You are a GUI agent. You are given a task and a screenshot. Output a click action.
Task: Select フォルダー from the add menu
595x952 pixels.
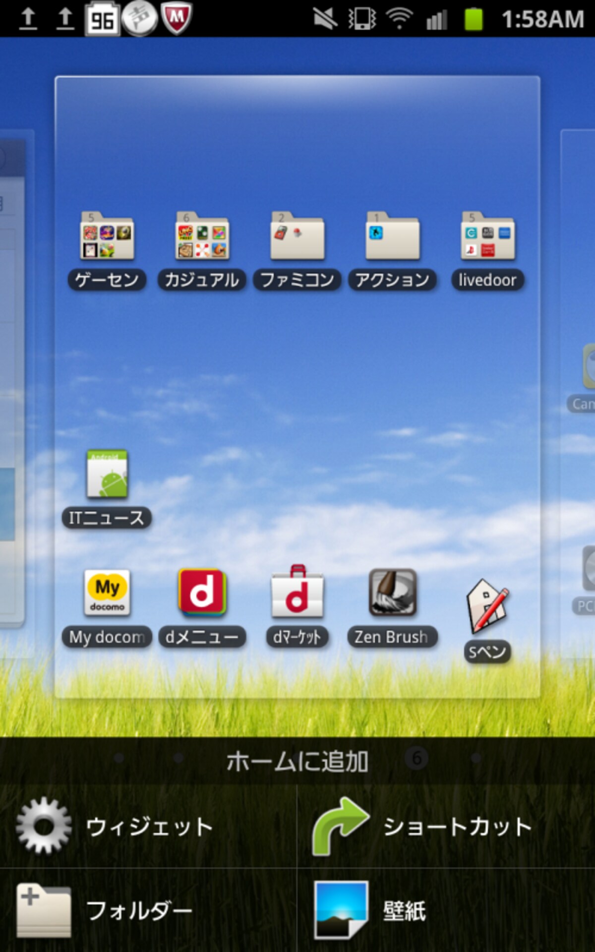coord(148,910)
